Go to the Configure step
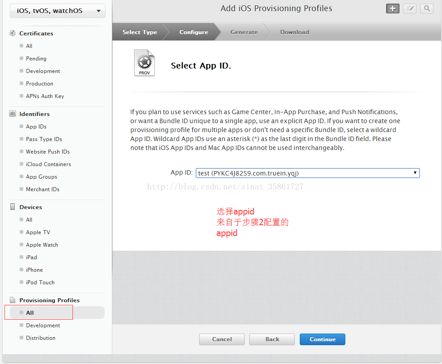442x364 pixels. [x=194, y=32]
